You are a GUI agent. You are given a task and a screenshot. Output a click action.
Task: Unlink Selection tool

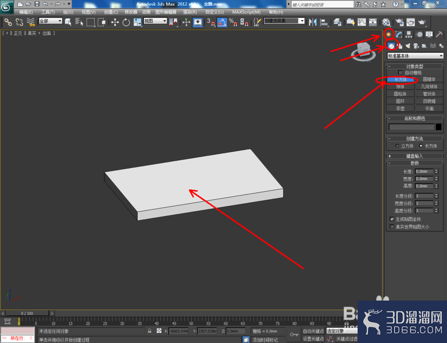click(x=19, y=22)
